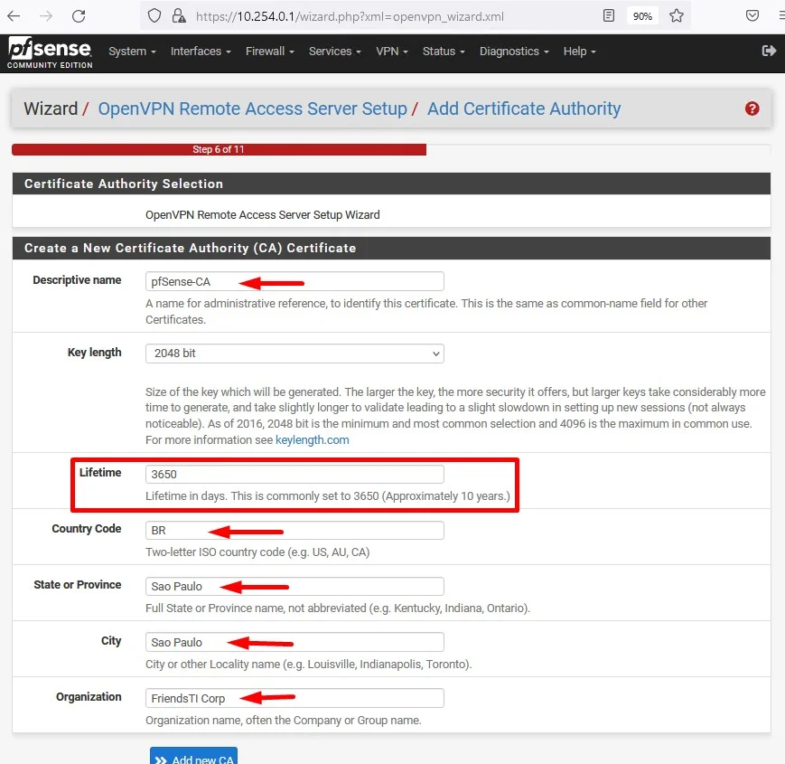
Task: Open the Interfaces menu
Action: (x=201, y=52)
